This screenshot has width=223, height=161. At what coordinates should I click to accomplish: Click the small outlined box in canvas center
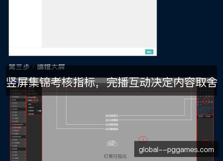point(112,144)
